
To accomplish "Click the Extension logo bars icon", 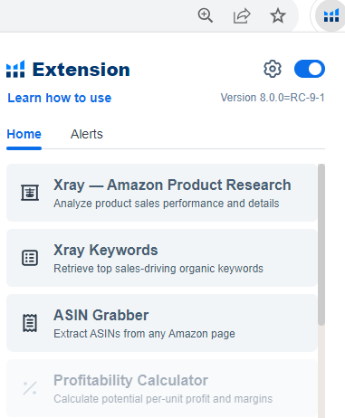I will tap(15, 69).
